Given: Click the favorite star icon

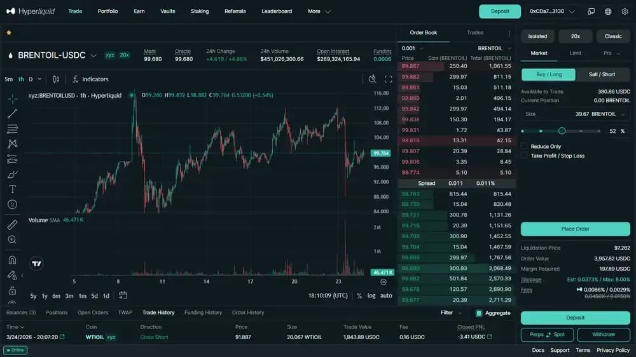Looking at the screenshot, I should click(9, 33).
